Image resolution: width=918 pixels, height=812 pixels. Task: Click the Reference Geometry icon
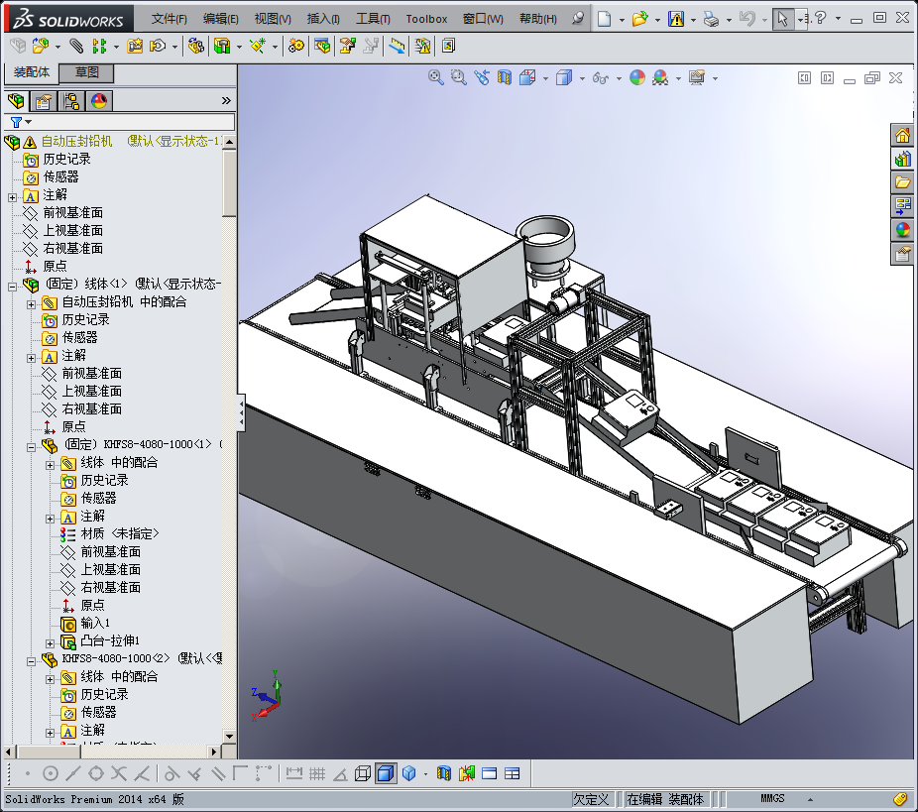pos(258,46)
